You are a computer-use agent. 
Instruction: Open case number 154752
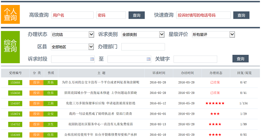tap(15, 124)
